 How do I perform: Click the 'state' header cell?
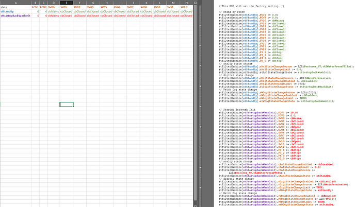tap(15, 7)
